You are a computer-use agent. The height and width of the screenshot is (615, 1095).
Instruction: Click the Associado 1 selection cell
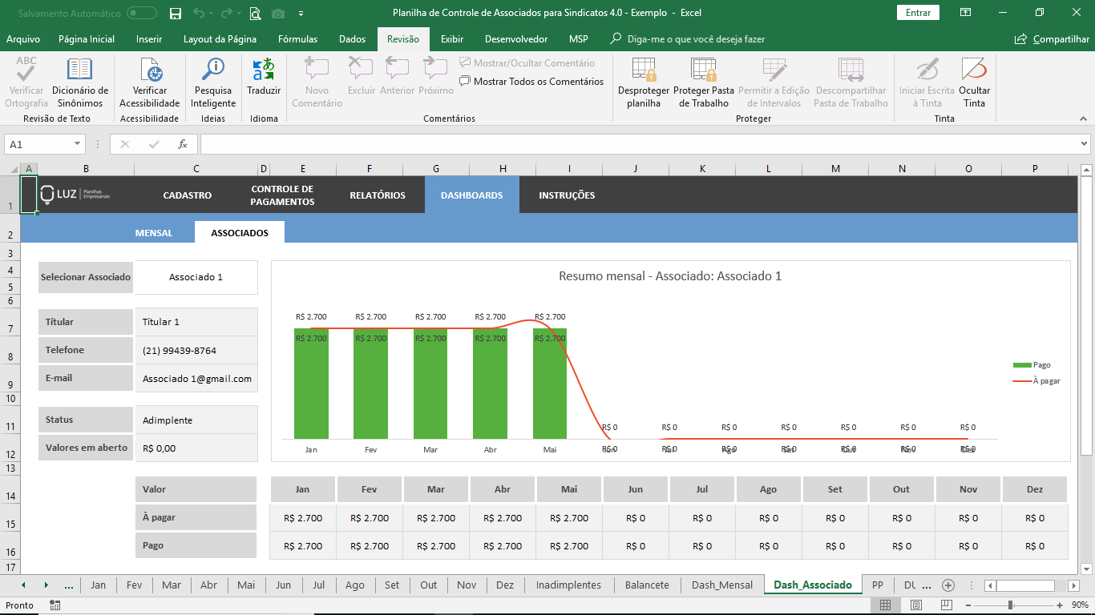(196, 277)
